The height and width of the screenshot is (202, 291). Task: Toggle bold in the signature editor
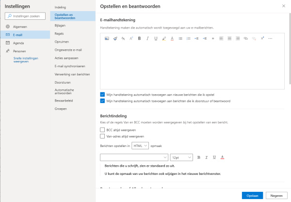(x=139, y=39)
